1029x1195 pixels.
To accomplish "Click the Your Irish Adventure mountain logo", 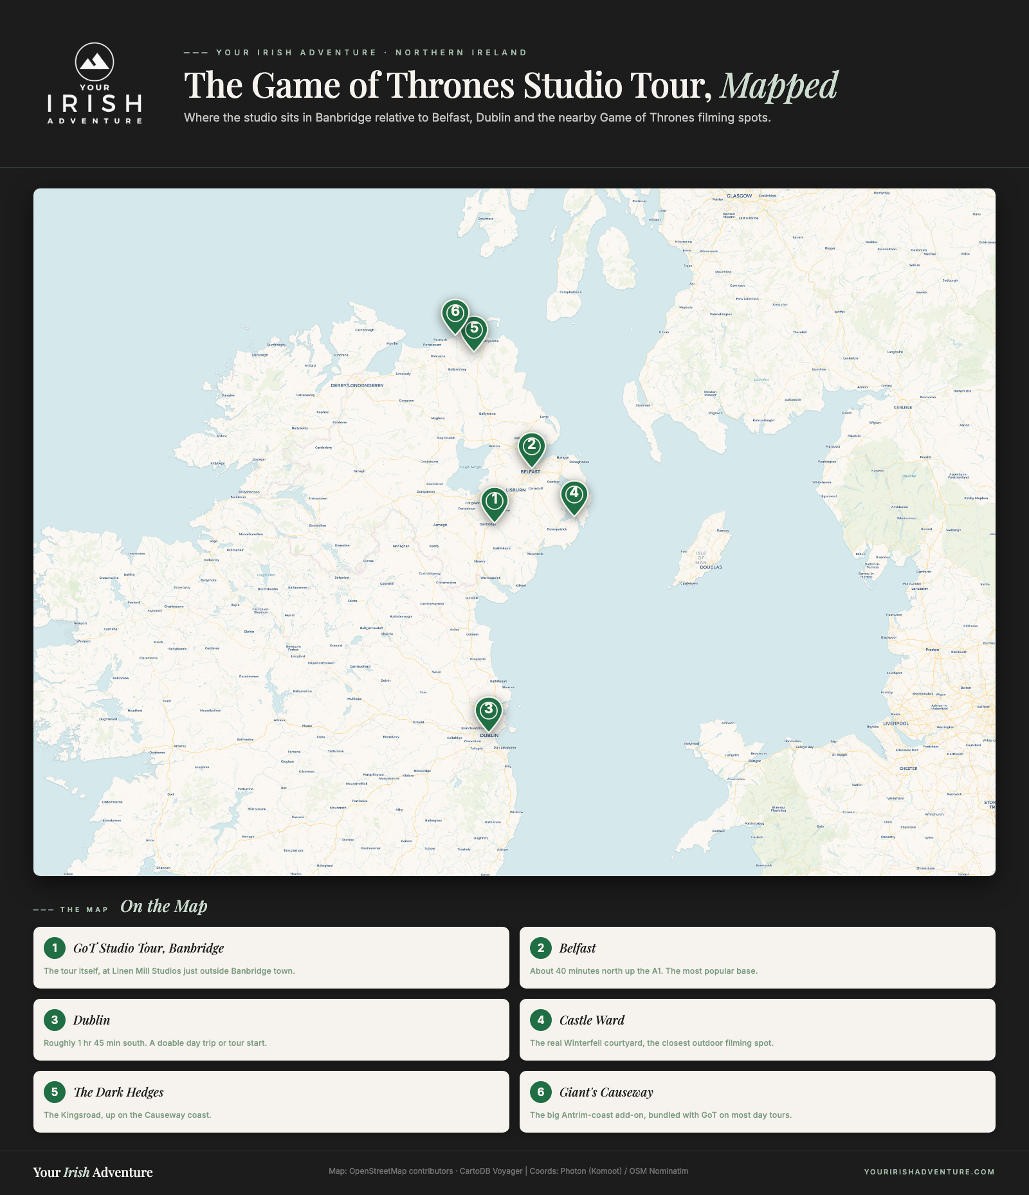I will [95, 84].
